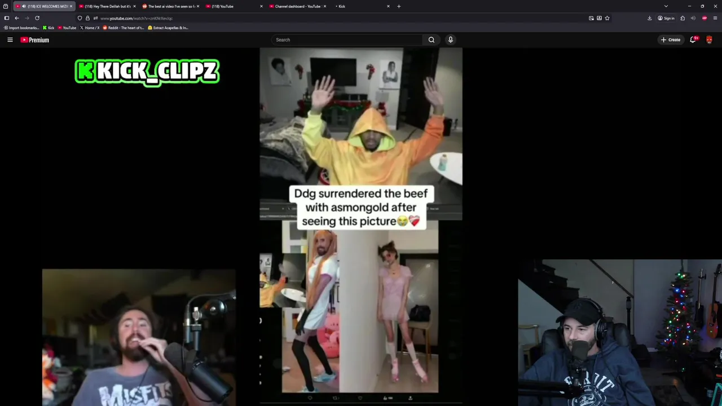The width and height of the screenshot is (722, 406).
Task: Focus the YouTube Search input field
Action: pyautogui.click(x=347, y=39)
